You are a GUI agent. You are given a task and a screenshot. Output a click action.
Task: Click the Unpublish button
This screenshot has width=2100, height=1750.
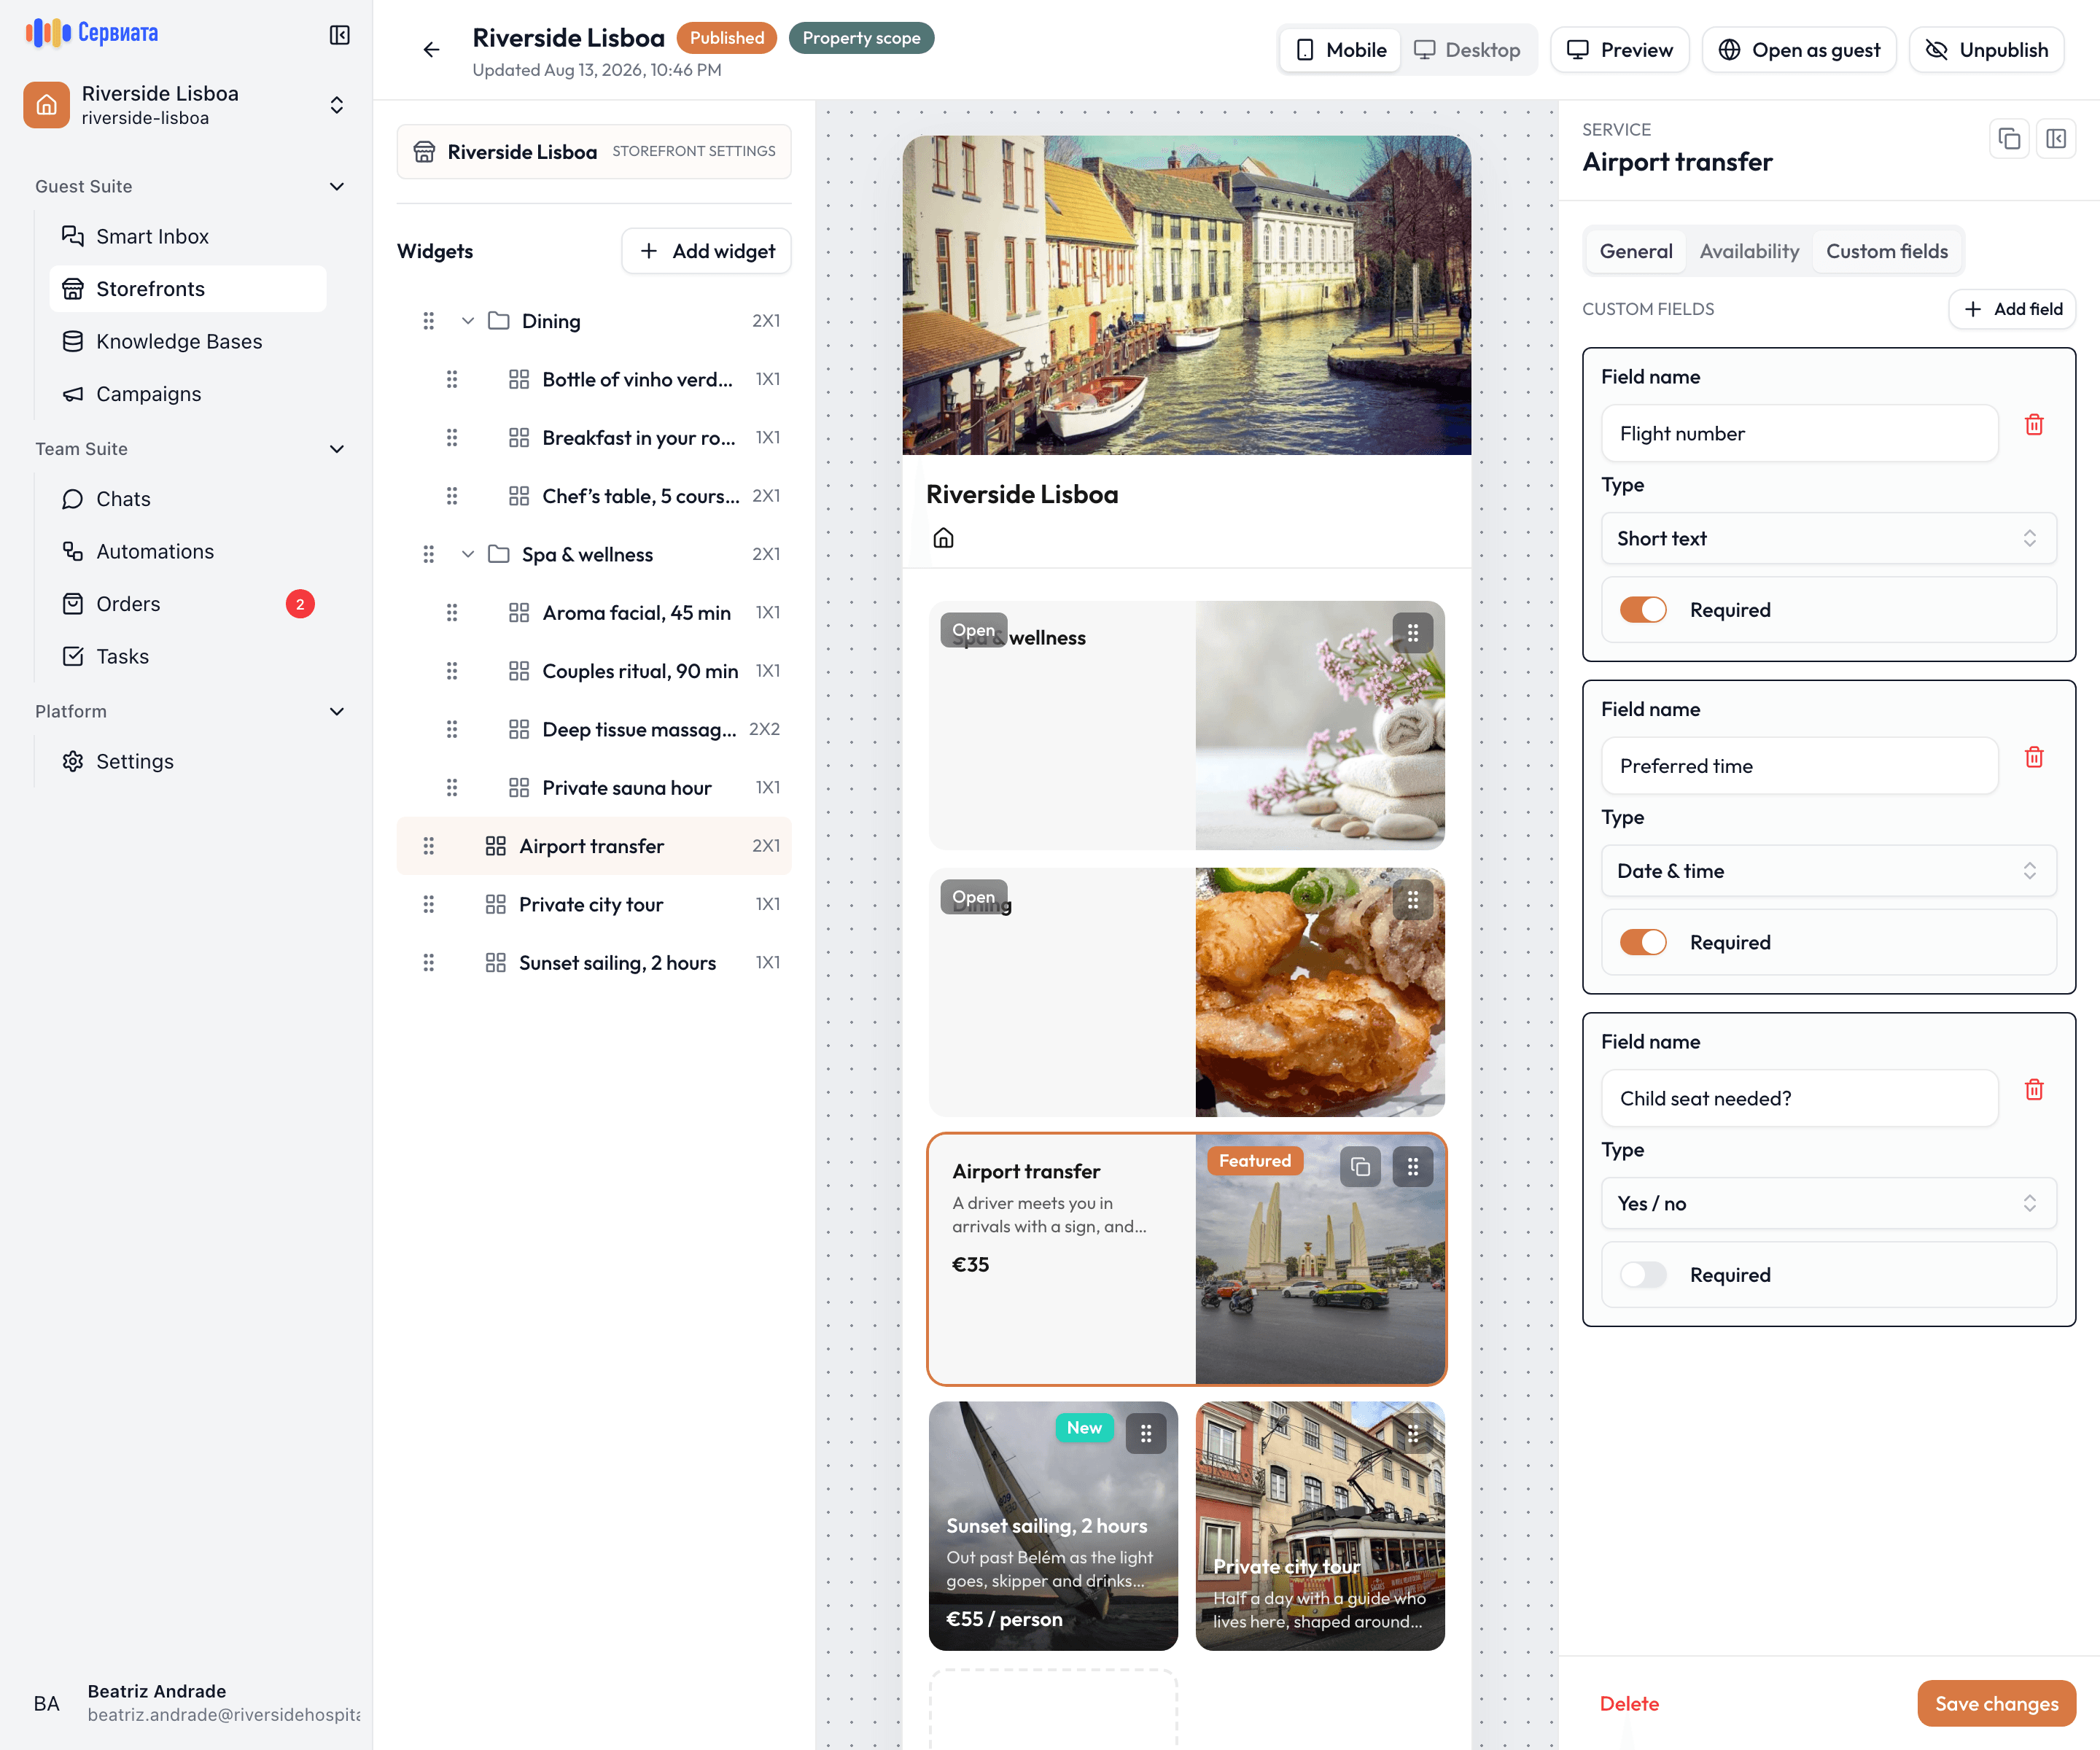click(x=1987, y=50)
